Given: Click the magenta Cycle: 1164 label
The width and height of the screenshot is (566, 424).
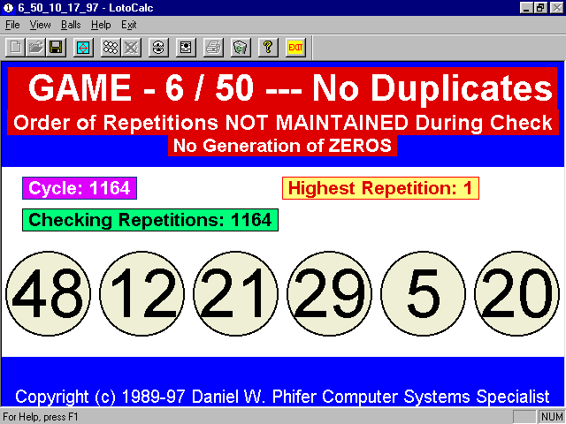Looking at the screenshot, I should 80,188.
